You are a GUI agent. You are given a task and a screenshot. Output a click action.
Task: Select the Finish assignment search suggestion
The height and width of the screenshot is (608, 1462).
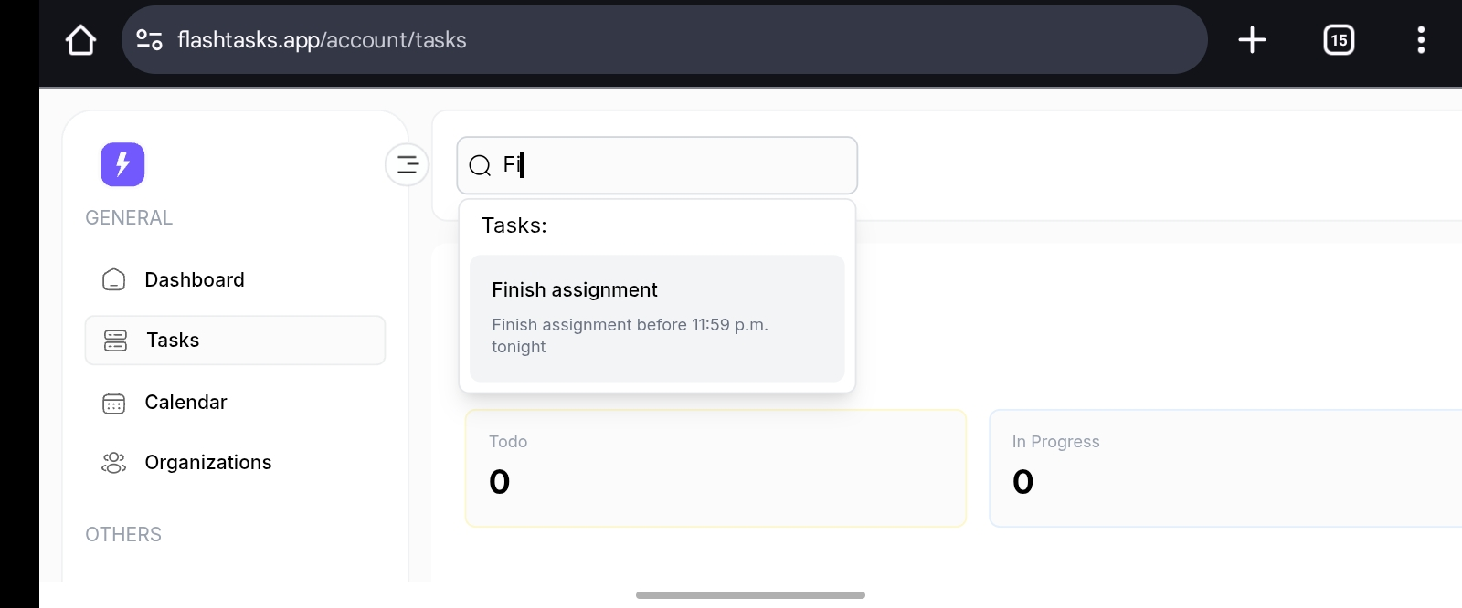click(x=656, y=318)
